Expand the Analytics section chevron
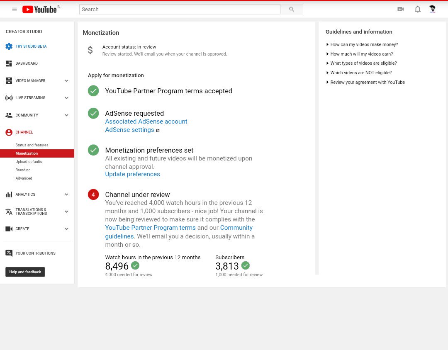The image size is (448, 350). click(66, 194)
